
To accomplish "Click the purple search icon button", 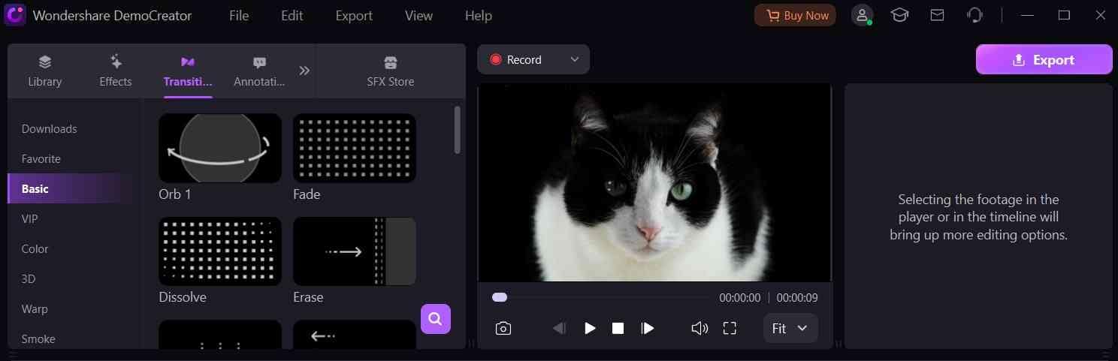I will pos(436,319).
